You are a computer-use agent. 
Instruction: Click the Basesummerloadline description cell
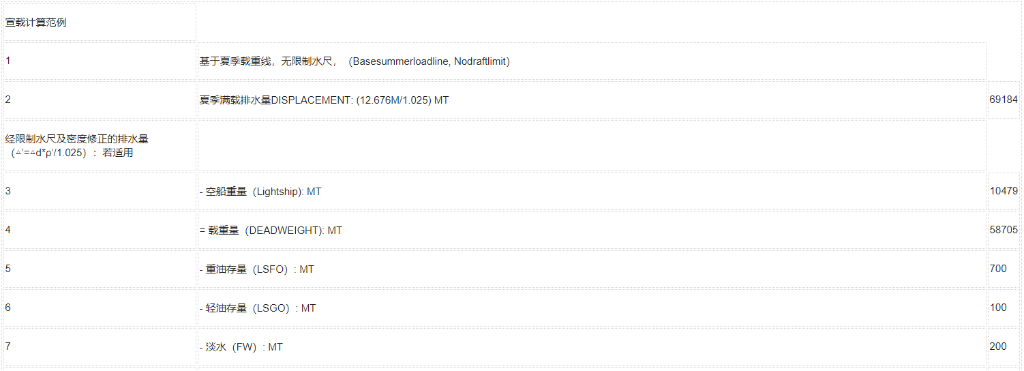point(592,61)
